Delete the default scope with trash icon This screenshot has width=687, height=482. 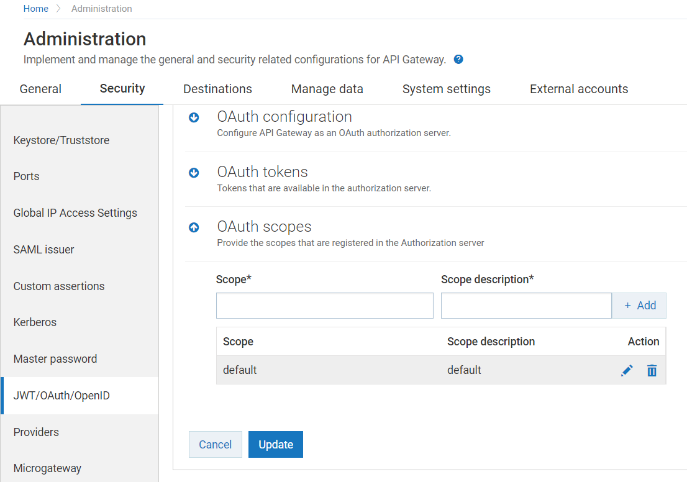pyautogui.click(x=652, y=371)
